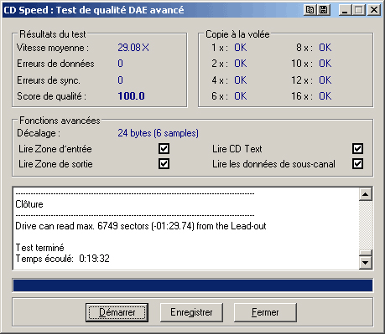Minimize the CD Speed window
The height and width of the screenshot is (334, 385).
point(345,10)
